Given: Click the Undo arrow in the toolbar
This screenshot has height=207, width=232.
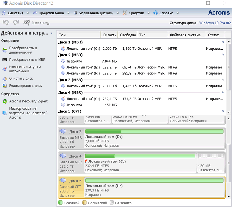Looking at the screenshot, I should (6, 23).
